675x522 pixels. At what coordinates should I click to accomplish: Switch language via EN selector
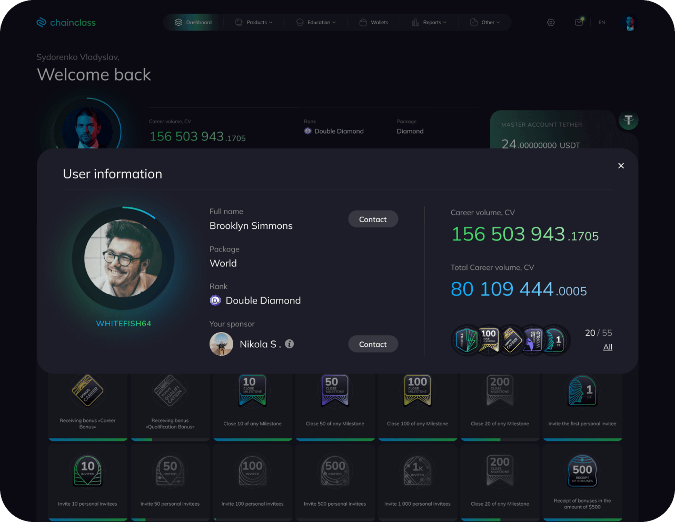pos(602,22)
